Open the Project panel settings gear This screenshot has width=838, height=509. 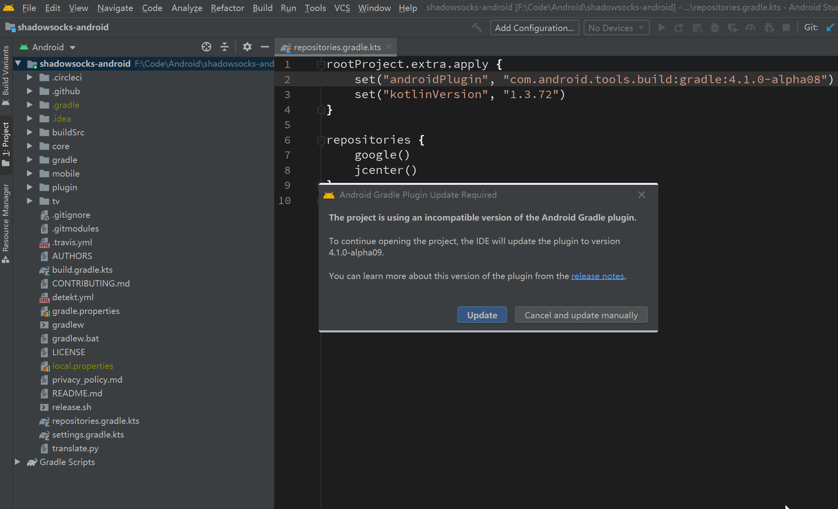(x=247, y=47)
